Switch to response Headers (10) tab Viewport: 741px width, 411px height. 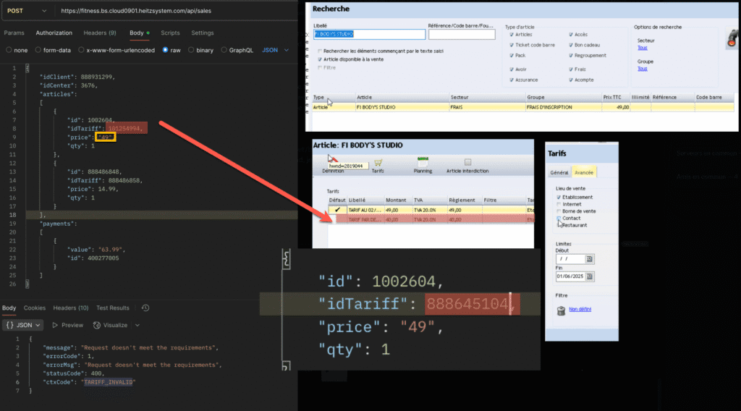pyautogui.click(x=71, y=308)
